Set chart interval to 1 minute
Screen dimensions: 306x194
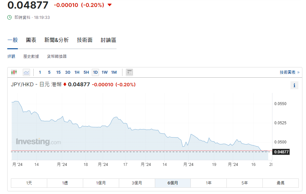(x=40, y=72)
